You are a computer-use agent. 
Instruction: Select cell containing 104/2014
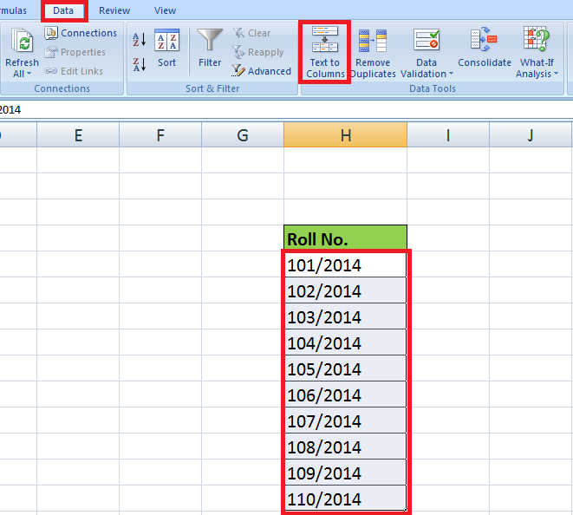(345, 342)
